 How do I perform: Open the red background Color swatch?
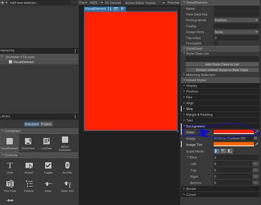tap(233, 132)
